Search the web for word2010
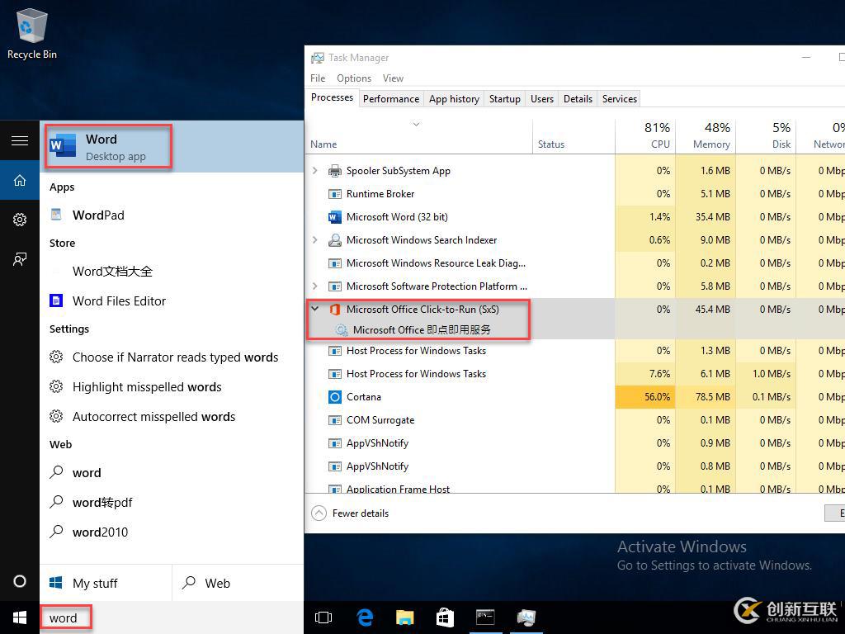 [172, 532]
